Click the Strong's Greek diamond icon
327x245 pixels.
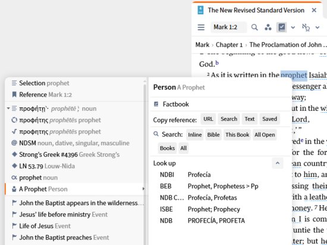(x=14, y=154)
